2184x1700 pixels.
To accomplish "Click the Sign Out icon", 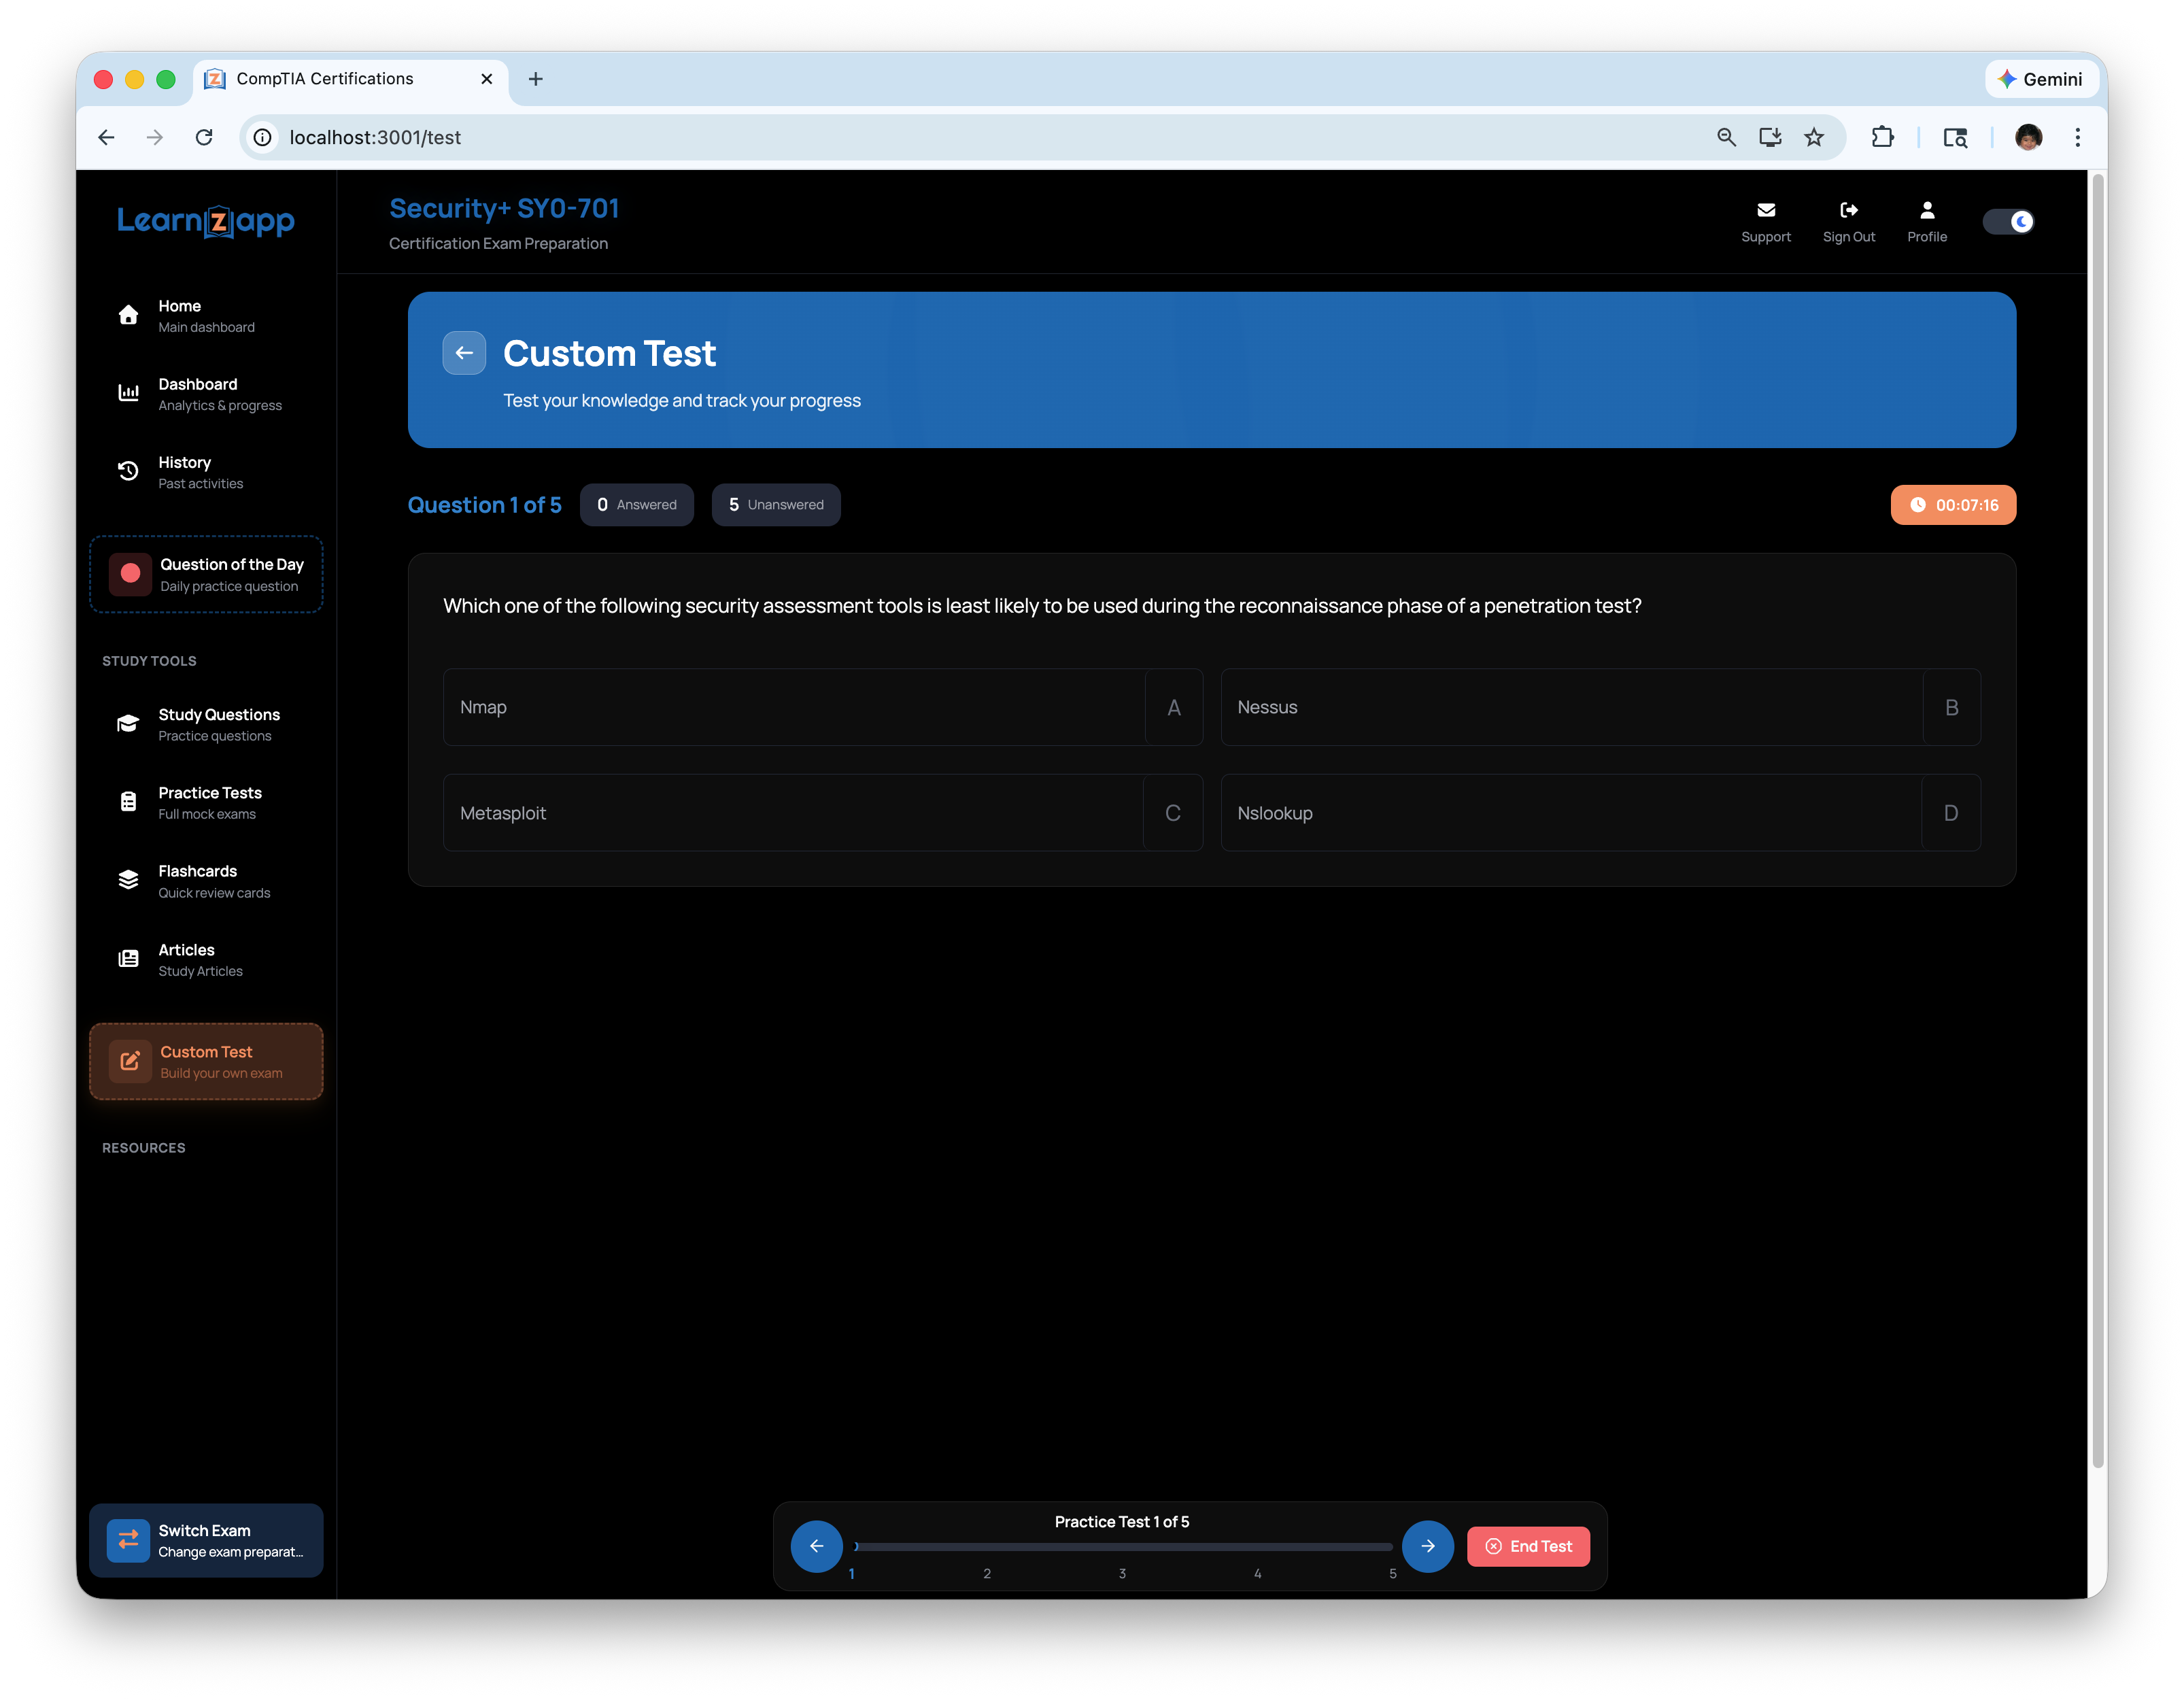I will [x=1848, y=210].
